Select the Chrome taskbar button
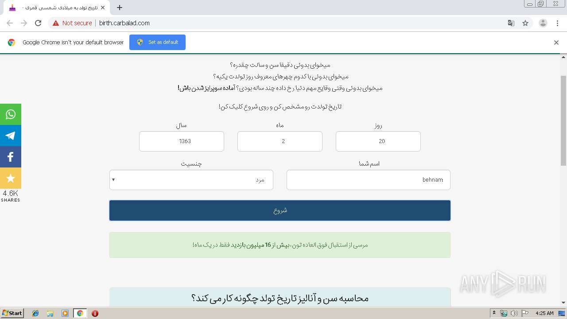The height and width of the screenshot is (319, 567). tap(80, 313)
